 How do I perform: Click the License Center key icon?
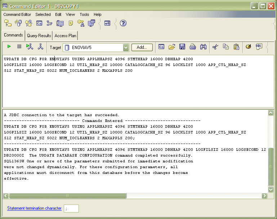pyautogui.click(x=81, y=23)
